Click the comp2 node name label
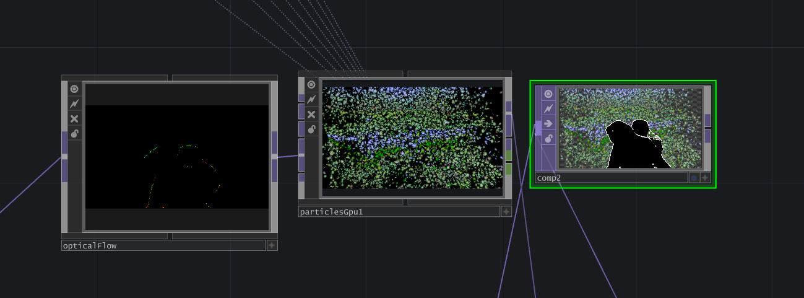804x298 pixels. [x=611, y=178]
